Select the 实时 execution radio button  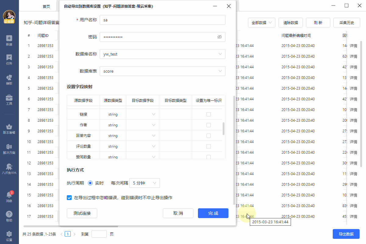(90, 183)
